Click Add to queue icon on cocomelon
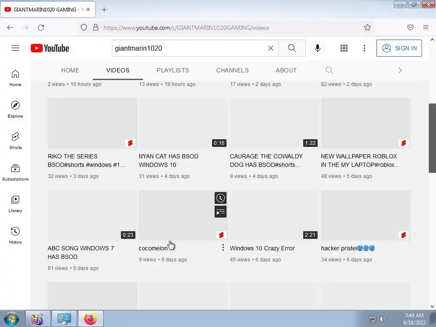 (x=221, y=212)
